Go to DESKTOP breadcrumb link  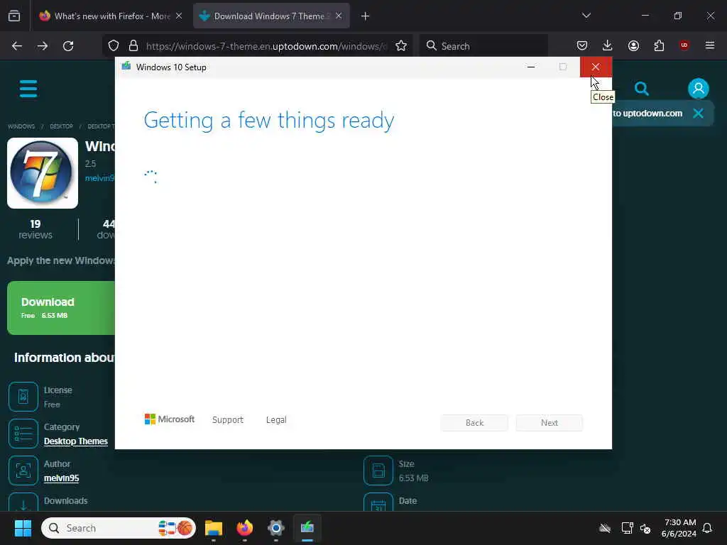tap(61, 126)
